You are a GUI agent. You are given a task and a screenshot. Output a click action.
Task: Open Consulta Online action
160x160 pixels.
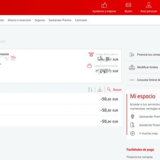point(148,80)
